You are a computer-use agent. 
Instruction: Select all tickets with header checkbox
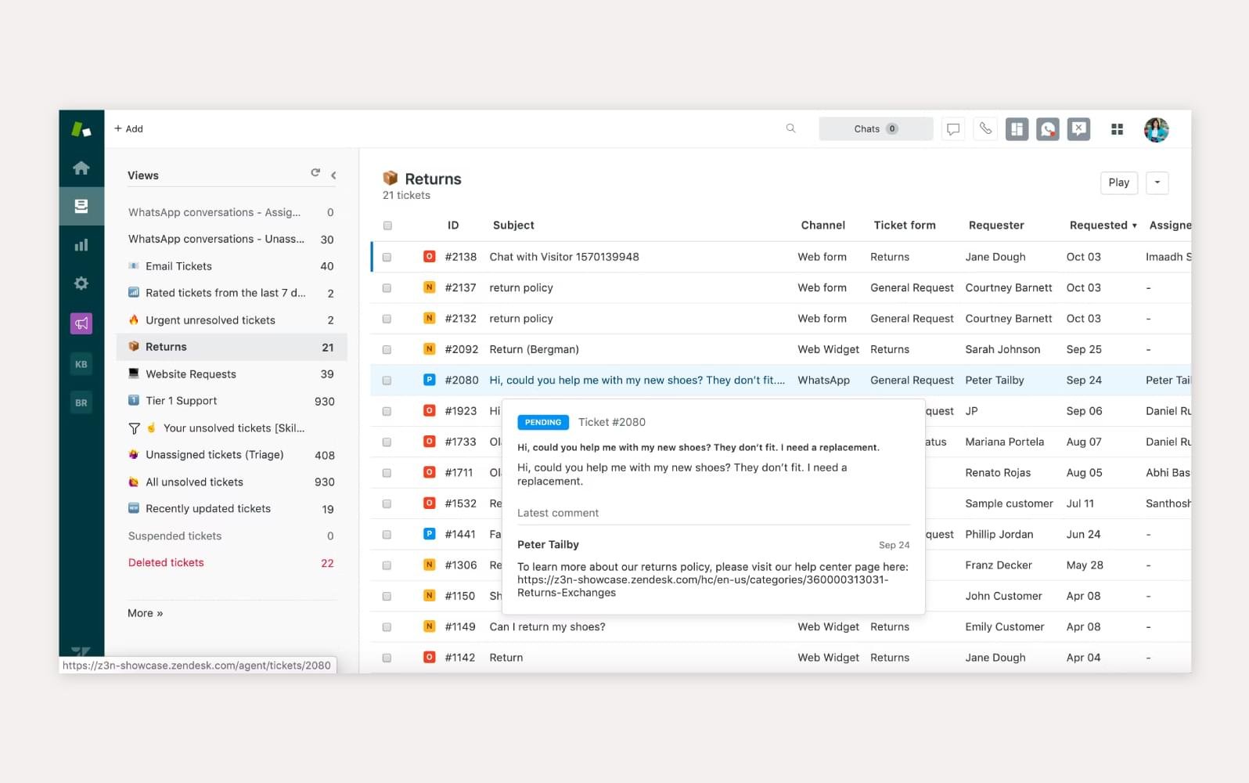coord(387,226)
